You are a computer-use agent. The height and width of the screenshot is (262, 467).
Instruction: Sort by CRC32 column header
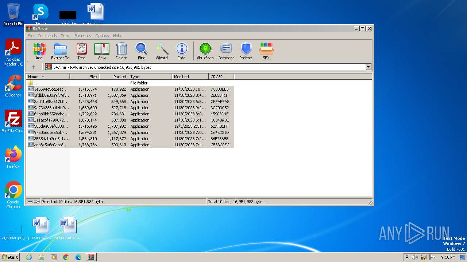click(x=221, y=77)
